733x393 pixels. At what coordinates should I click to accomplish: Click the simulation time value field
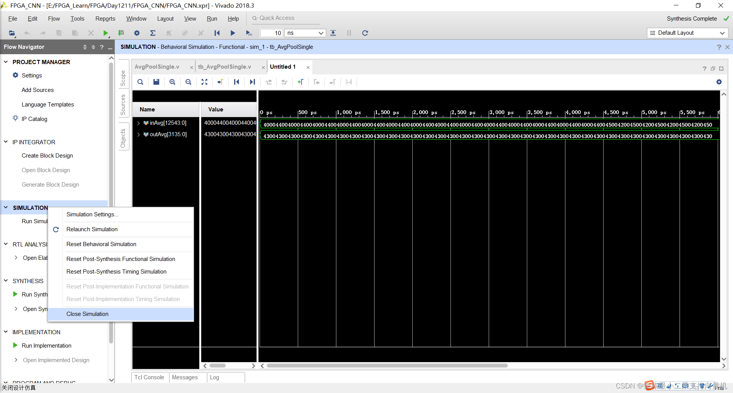coord(271,33)
